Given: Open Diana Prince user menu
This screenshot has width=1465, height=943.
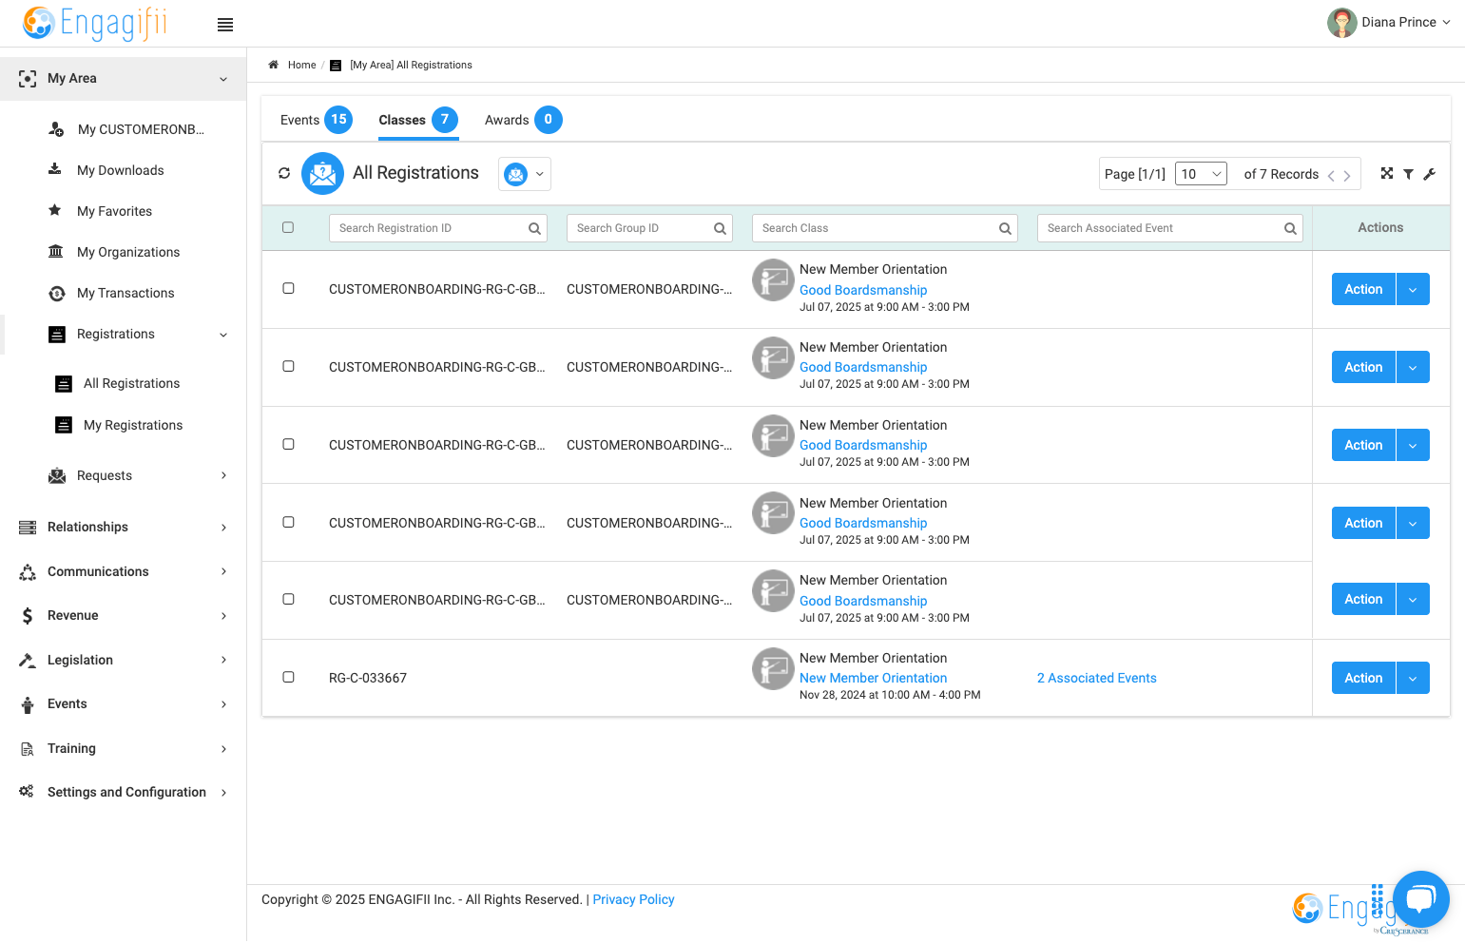Looking at the screenshot, I should [x=1389, y=22].
